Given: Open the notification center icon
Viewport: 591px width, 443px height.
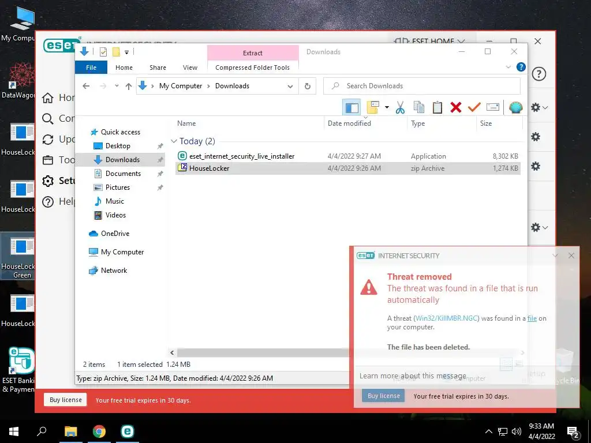Looking at the screenshot, I should (x=573, y=431).
